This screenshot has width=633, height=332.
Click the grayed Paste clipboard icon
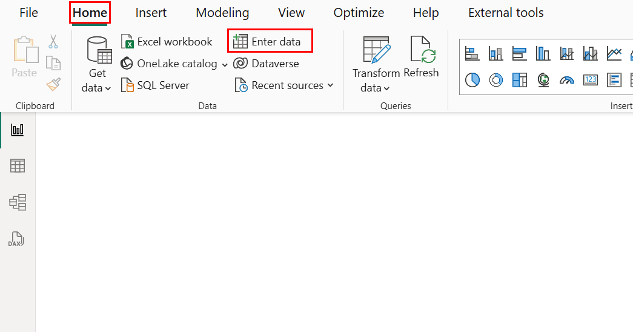point(26,50)
